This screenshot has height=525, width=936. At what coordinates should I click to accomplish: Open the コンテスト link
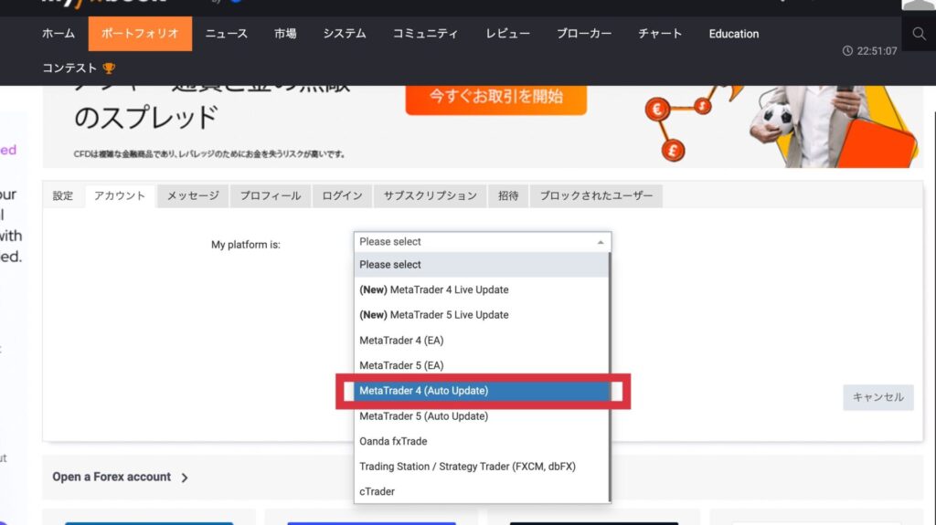[x=69, y=68]
